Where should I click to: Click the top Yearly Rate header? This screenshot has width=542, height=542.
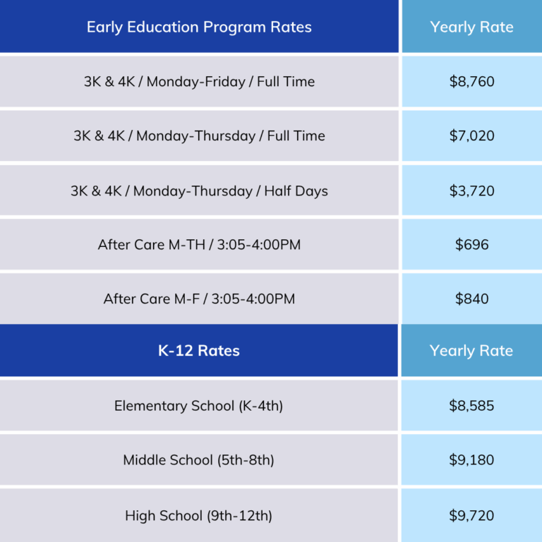tap(471, 28)
